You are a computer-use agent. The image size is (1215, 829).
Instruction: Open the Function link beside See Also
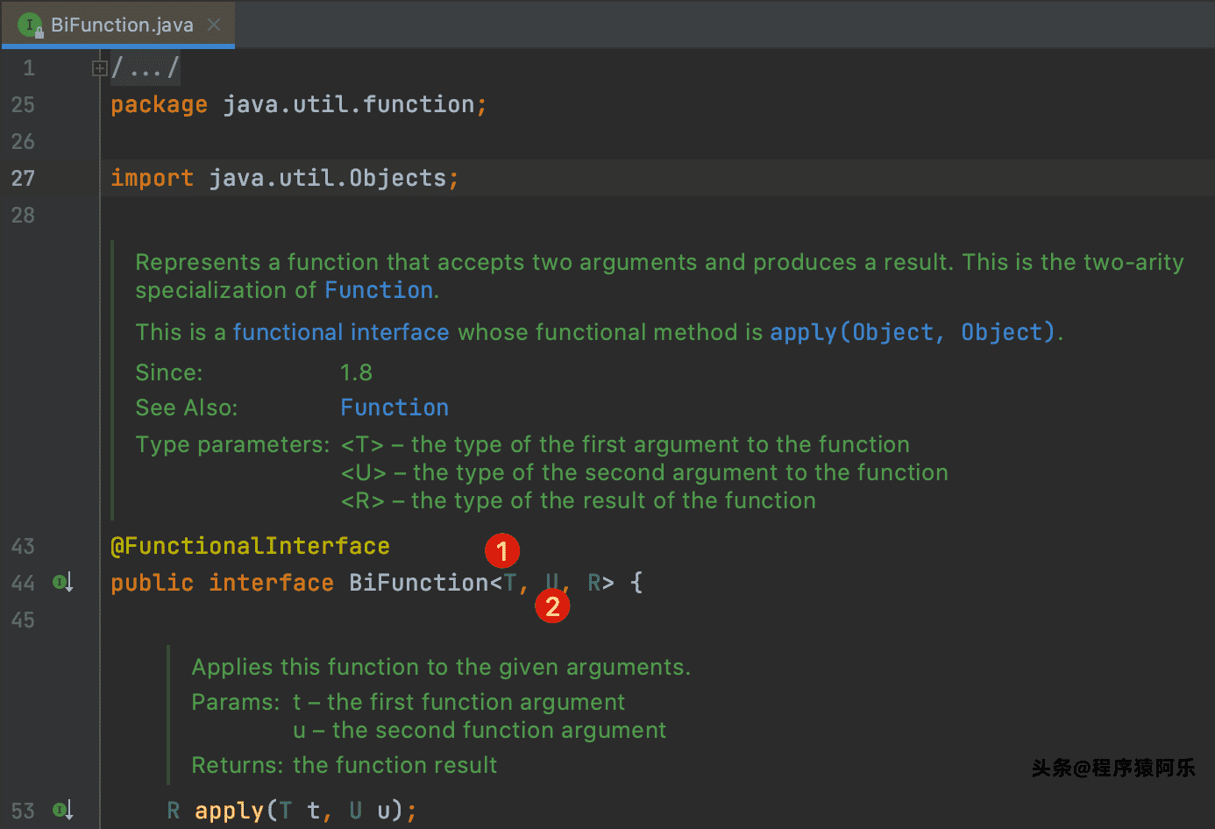click(394, 407)
